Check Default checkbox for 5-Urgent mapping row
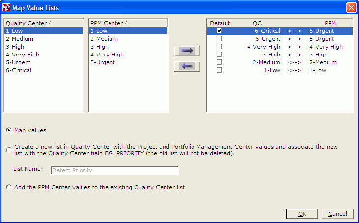Image resolution: width=359 pixels, height=223 pixels. pos(219,39)
